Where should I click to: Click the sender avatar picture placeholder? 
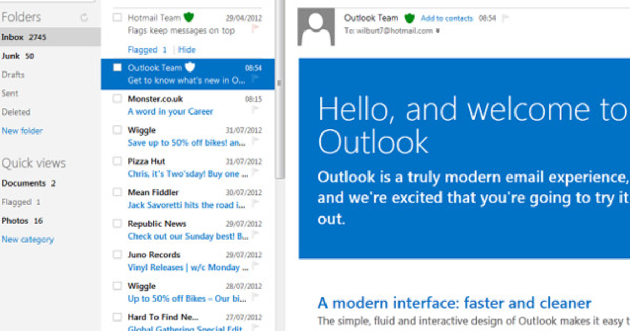point(316,27)
